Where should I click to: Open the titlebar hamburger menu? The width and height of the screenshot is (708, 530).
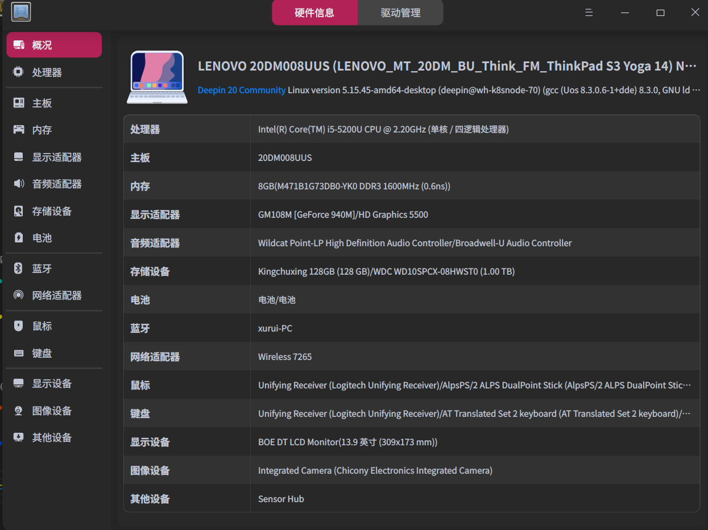point(589,13)
